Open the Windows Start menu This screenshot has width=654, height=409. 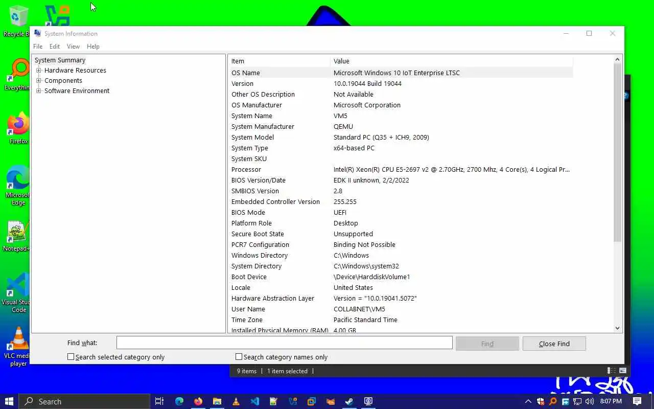(x=9, y=401)
